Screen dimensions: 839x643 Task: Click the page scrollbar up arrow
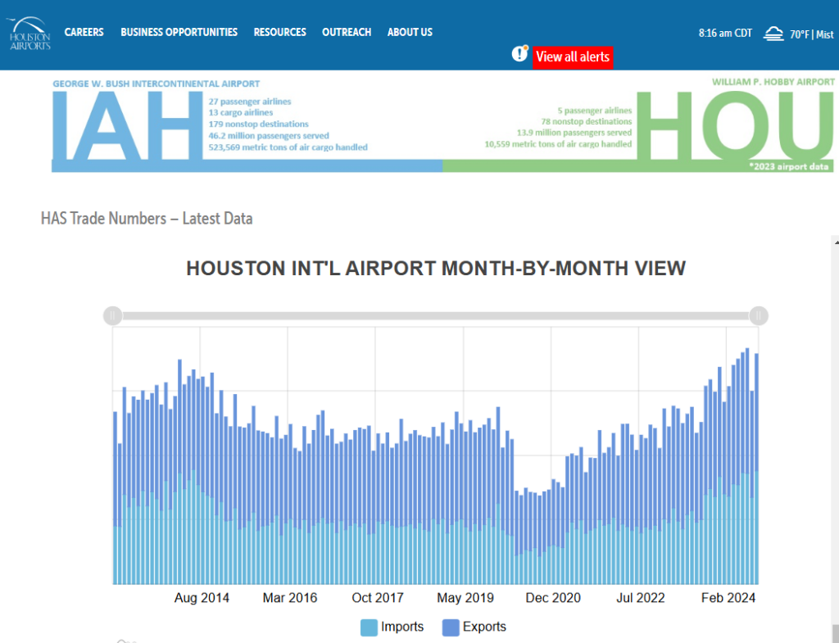tap(836, 242)
